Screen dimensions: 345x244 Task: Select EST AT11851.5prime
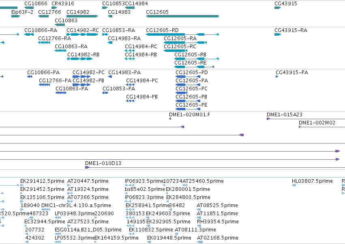tap(217, 214)
